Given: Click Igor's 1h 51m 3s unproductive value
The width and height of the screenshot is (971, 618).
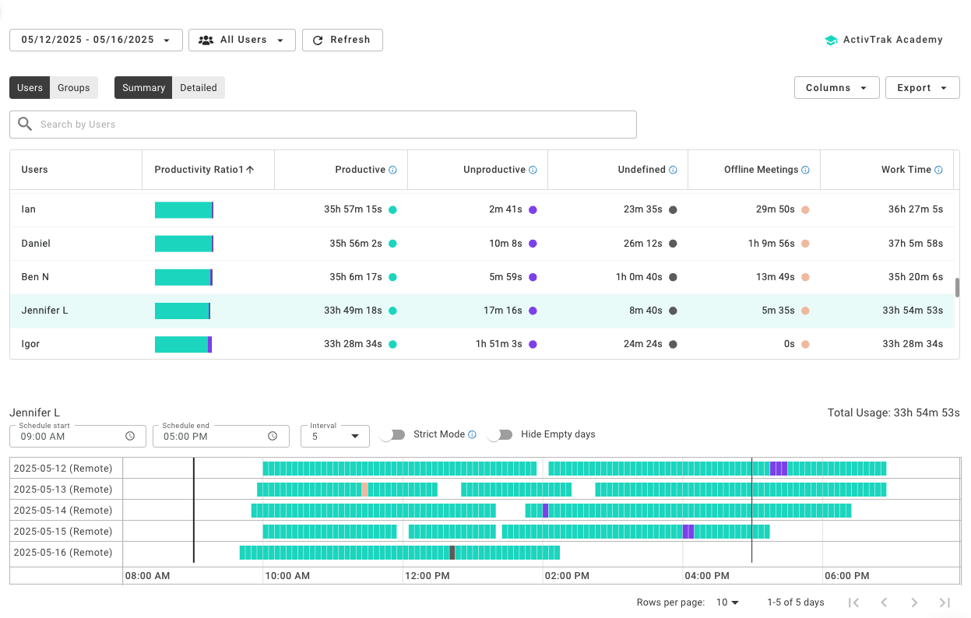Looking at the screenshot, I should tap(499, 344).
